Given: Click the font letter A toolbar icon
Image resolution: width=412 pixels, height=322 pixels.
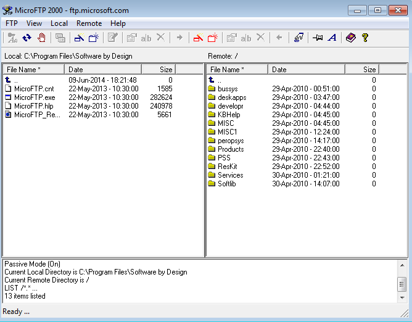Looking at the screenshot, I should tap(332, 38).
